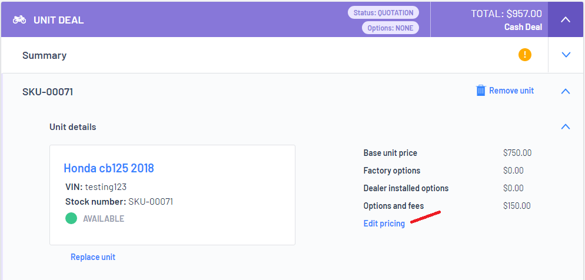This screenshot has height=280, width=585.
Task: Click the Replace unit link
Action: [93, 257]
